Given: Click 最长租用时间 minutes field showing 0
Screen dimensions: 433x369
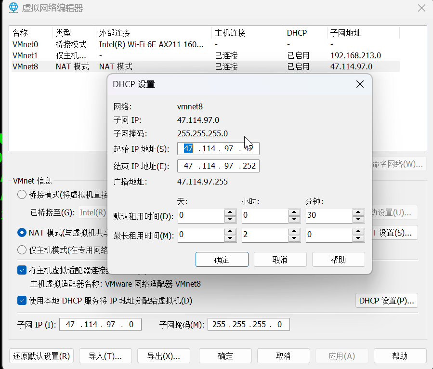Looking at the screenshot, I should point(329,235).
